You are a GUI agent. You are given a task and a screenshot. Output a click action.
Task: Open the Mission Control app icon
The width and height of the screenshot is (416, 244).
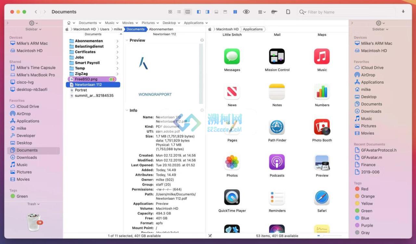[x=277, y=57]
